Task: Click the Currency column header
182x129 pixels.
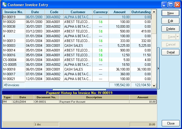Action: (x=100, y=12)
